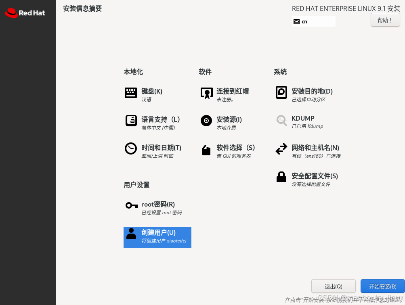The width and height of the screenshot is (405, 305).
Task: Click the padlock icon for security profile
Action: (x=281, y=177)
